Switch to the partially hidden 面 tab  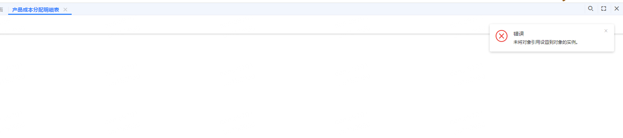coord(1,10)
